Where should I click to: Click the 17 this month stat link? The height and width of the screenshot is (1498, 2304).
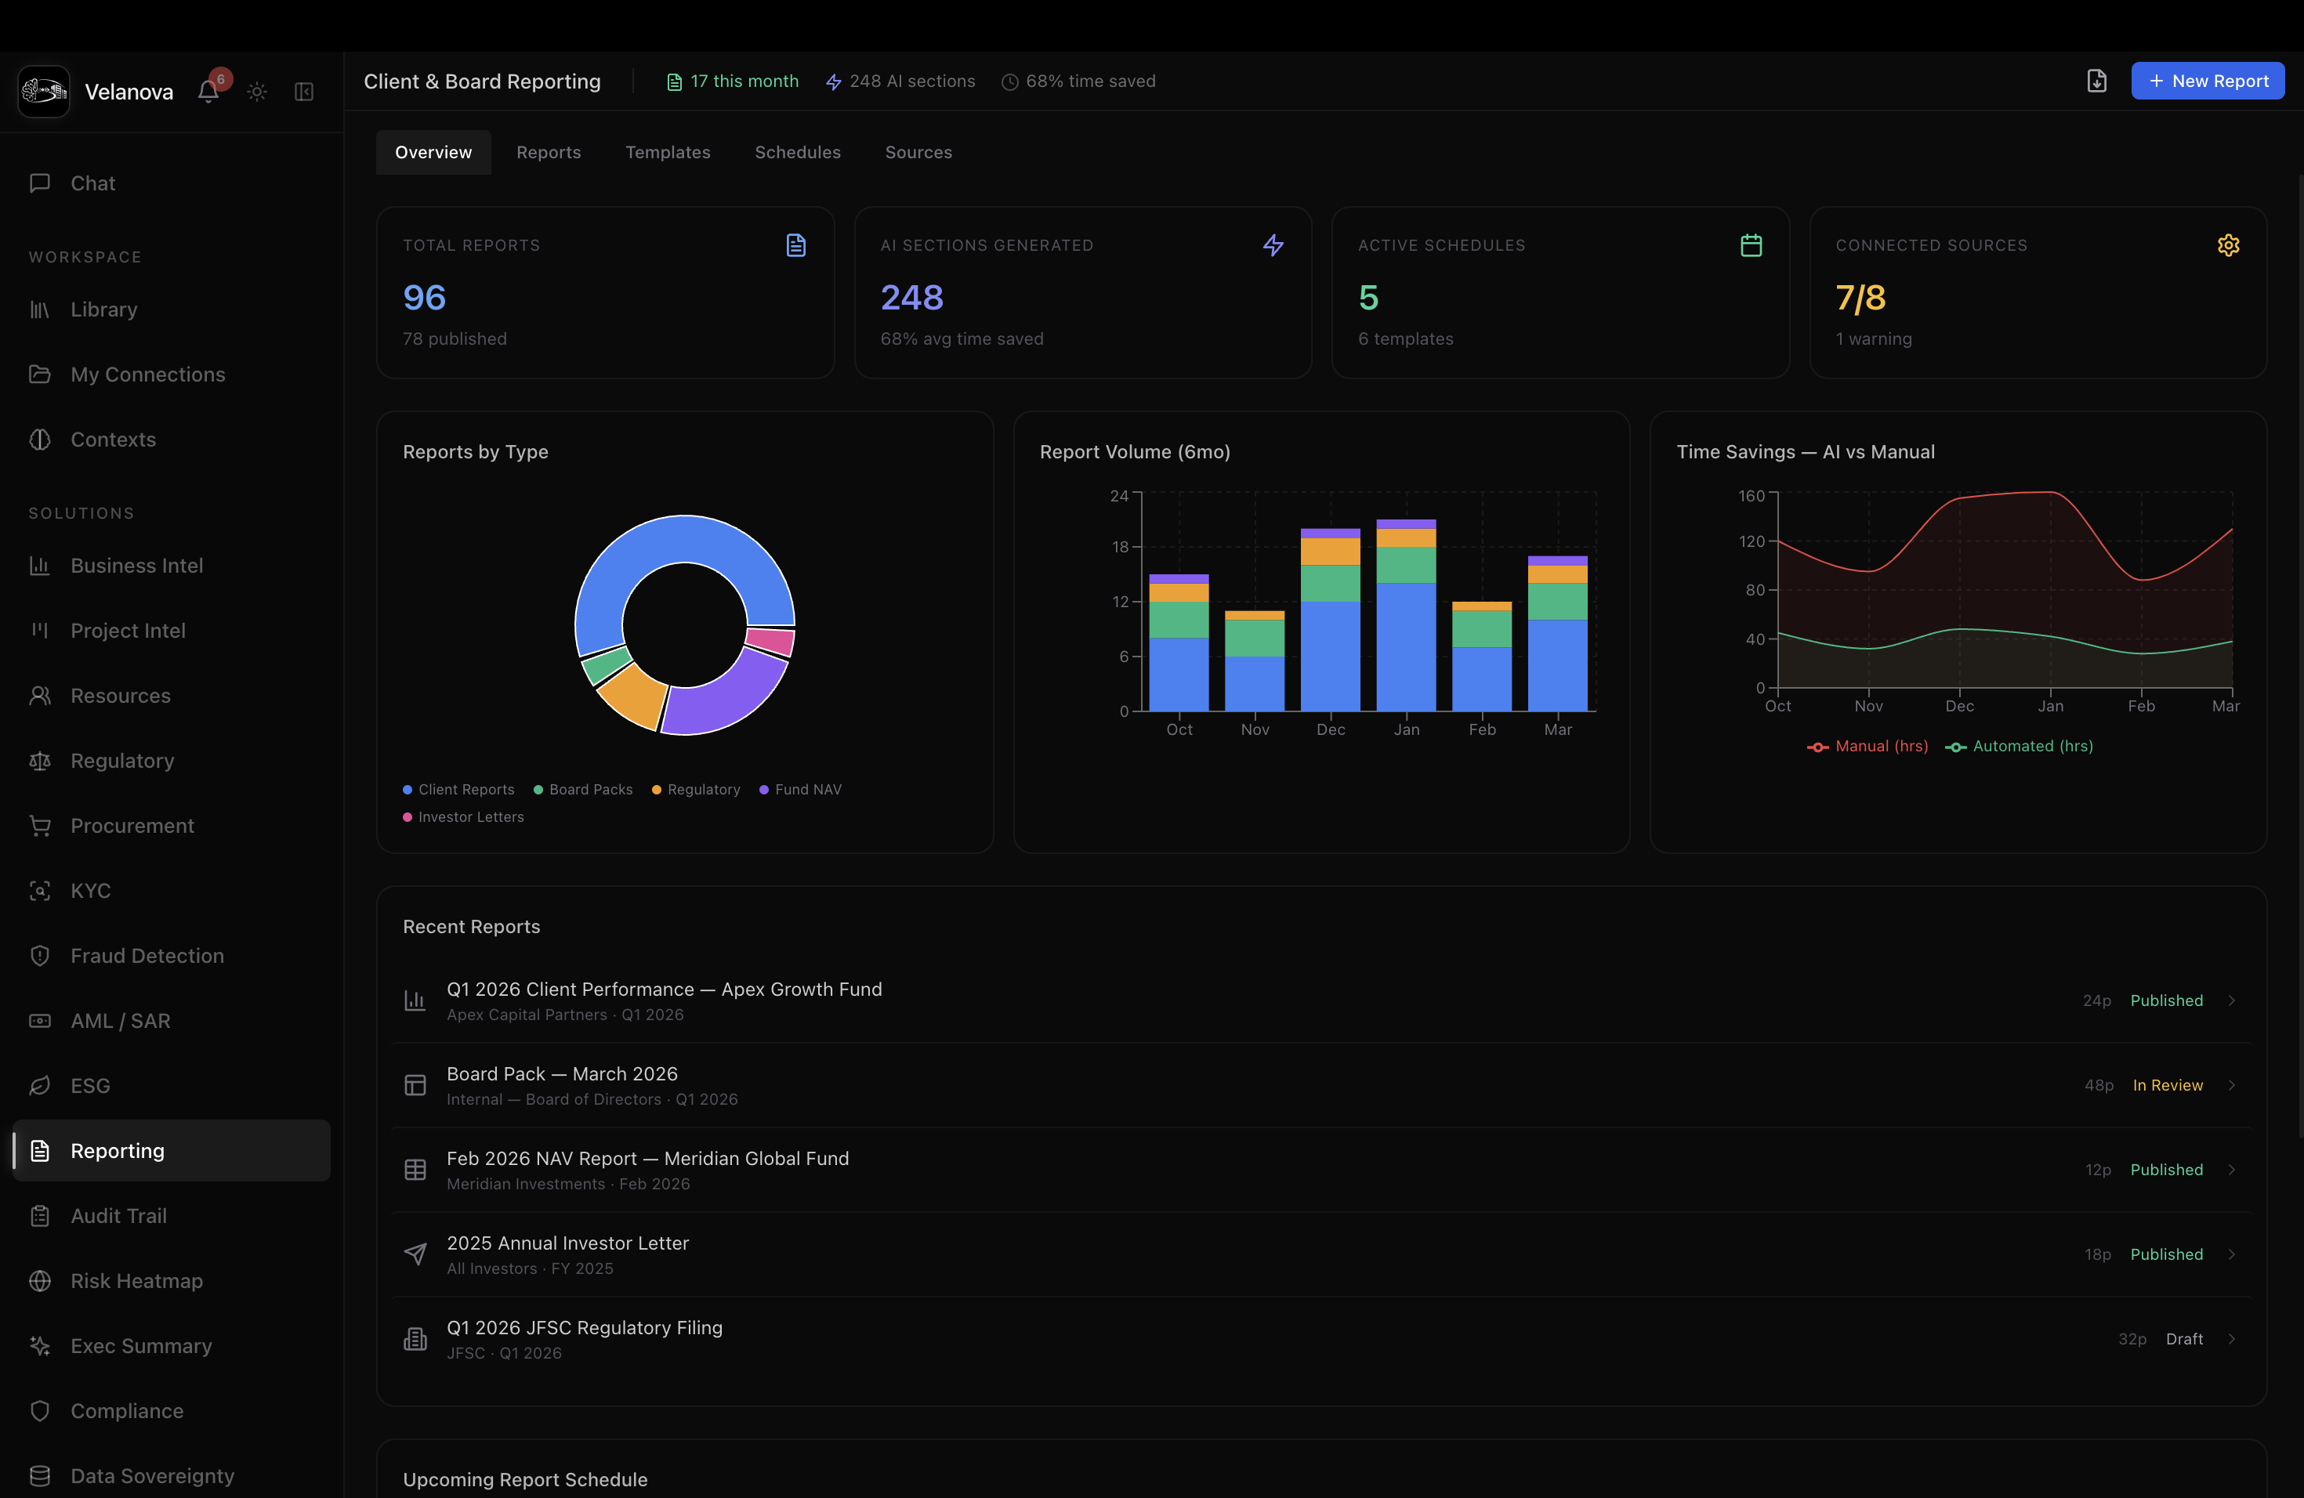coord(732,81)
